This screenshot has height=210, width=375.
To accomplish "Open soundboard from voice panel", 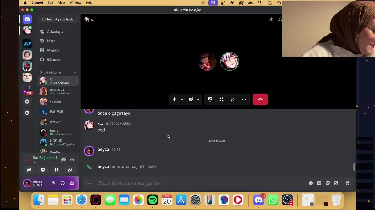I will [70, 170].
